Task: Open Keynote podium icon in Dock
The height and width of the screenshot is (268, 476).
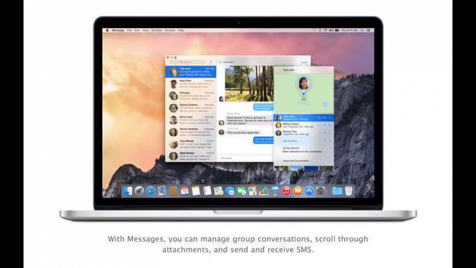Action: [x=275, y=190]
